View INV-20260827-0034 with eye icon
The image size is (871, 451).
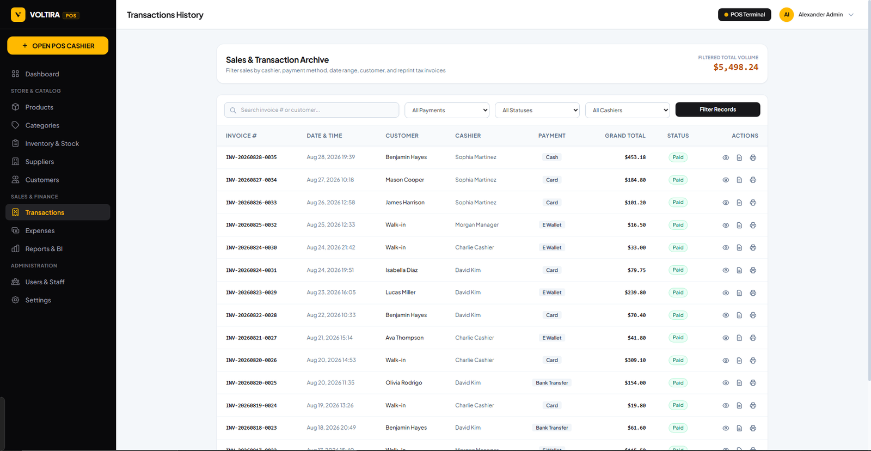726,180
